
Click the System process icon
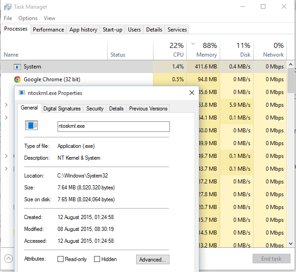pos(17,67)
